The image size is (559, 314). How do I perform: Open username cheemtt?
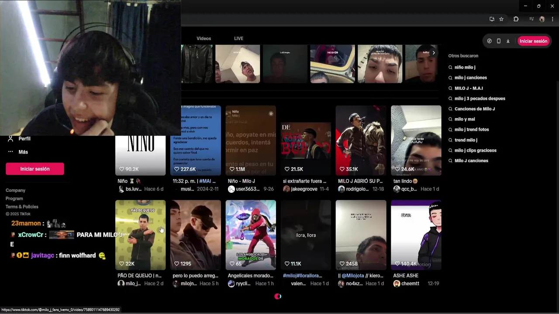coord(410,283)
